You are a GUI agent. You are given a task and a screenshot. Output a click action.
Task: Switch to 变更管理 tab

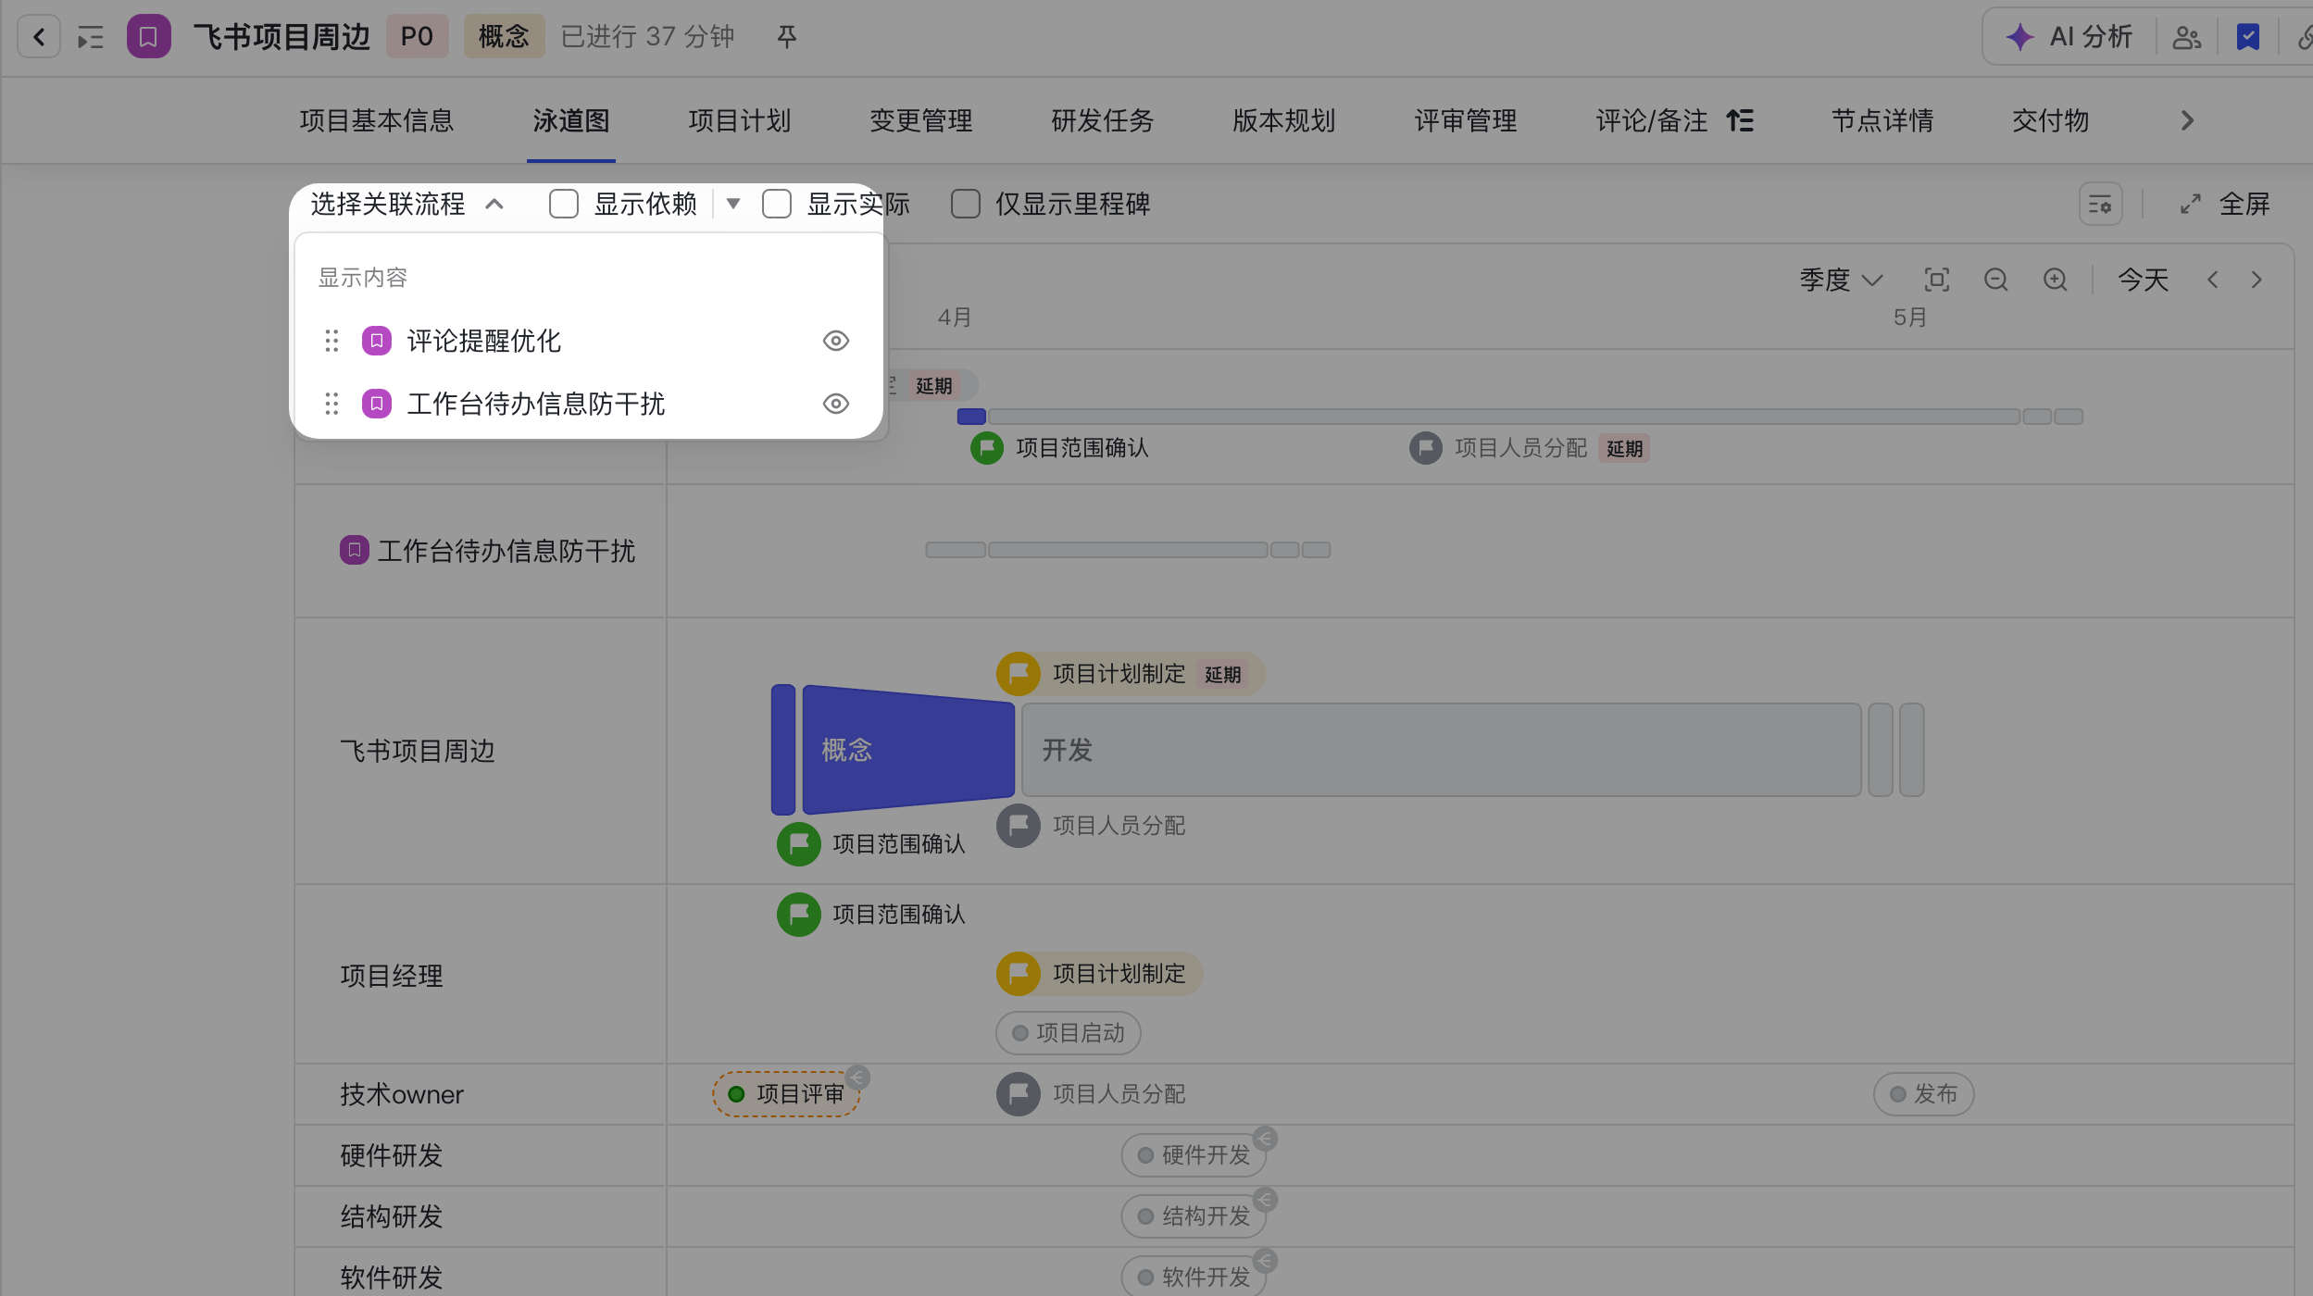pyautogui.click(x=921, y=120)
